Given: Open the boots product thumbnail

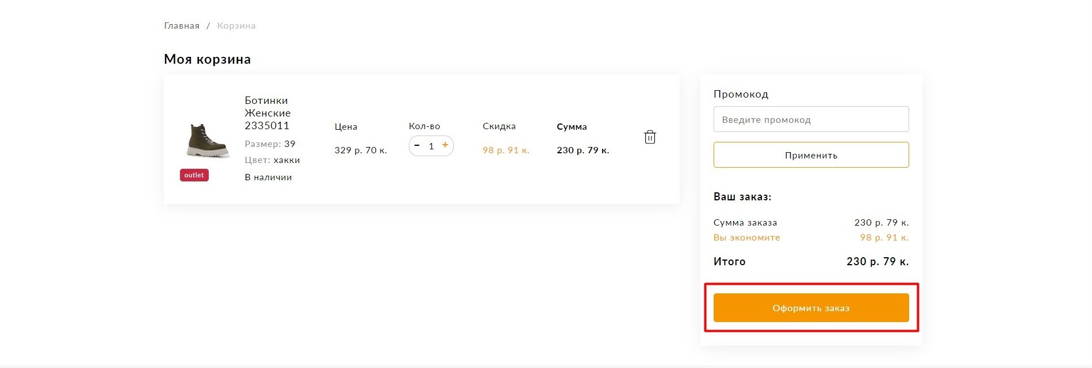Looking at the screenshot, I should click(207, 140).
